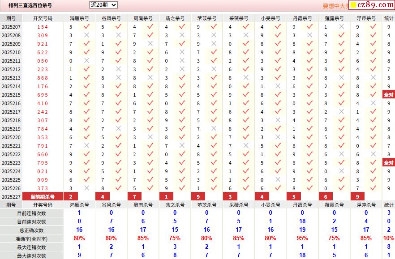
Task: Click the 芣苡杀号 X mark in row 2025219
Action: coord(214,128)
